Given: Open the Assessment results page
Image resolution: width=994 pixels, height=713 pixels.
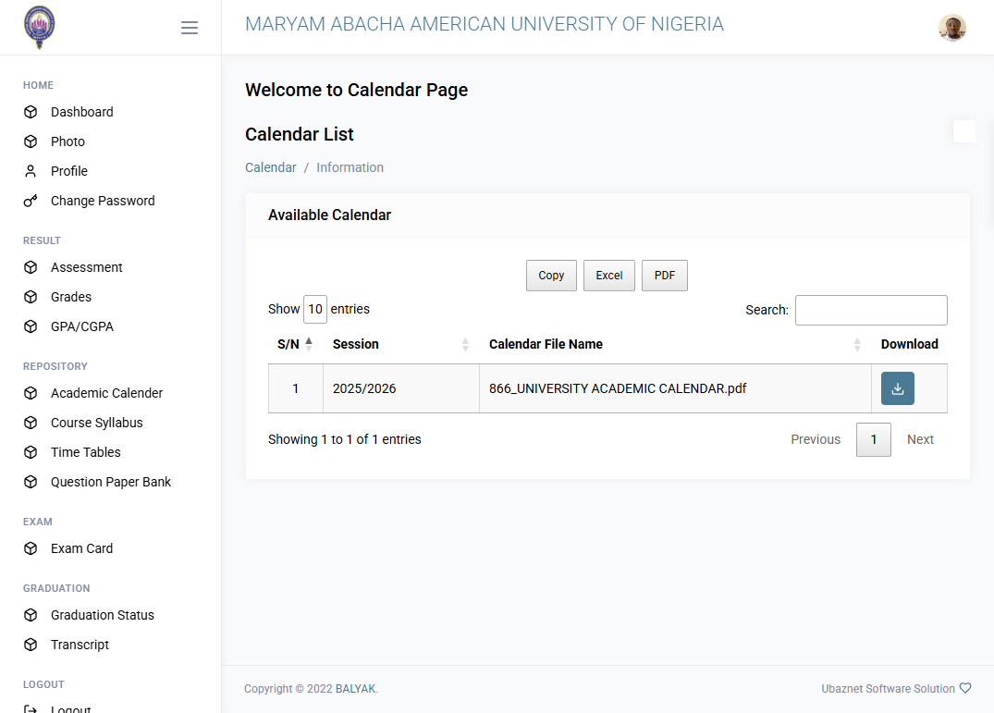Looking at the screenshot, I should (86, 267).
